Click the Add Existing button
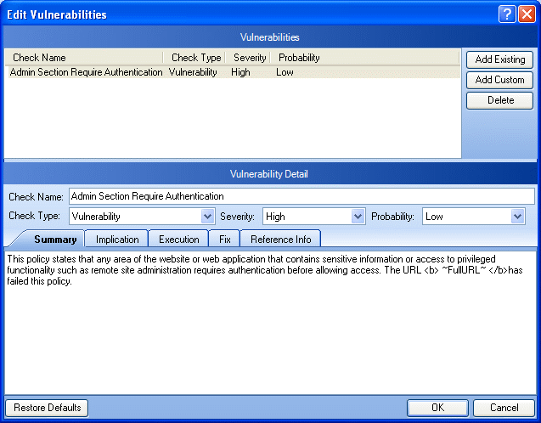This screenshot has height=423, width=541. coord(500,59)
